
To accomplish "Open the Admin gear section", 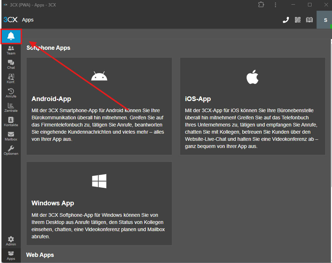I will [x=11, y=241].
